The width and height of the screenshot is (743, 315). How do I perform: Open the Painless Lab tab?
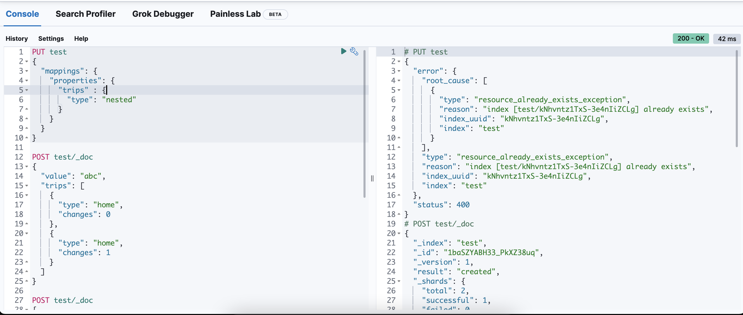pyautogui.click(x=235, y=14)
